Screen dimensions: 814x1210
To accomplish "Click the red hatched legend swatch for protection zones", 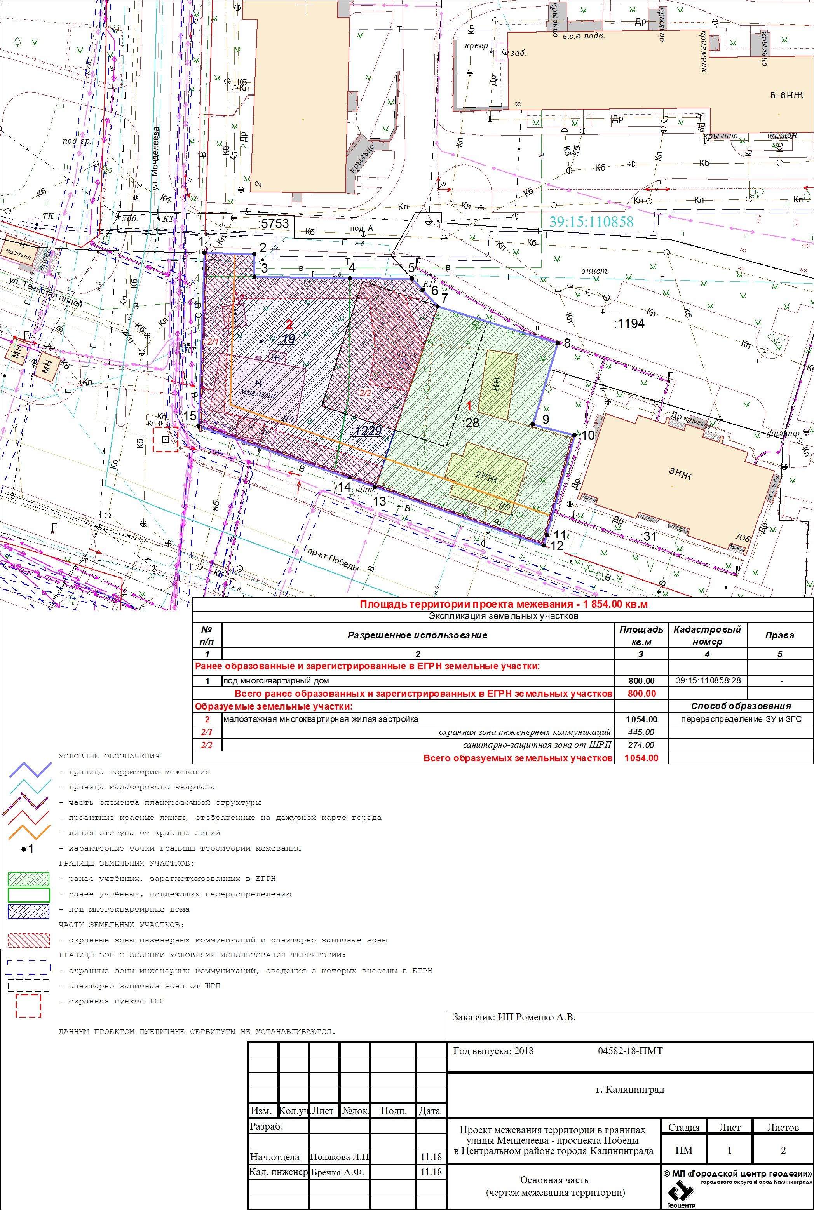I will point(28,940).
